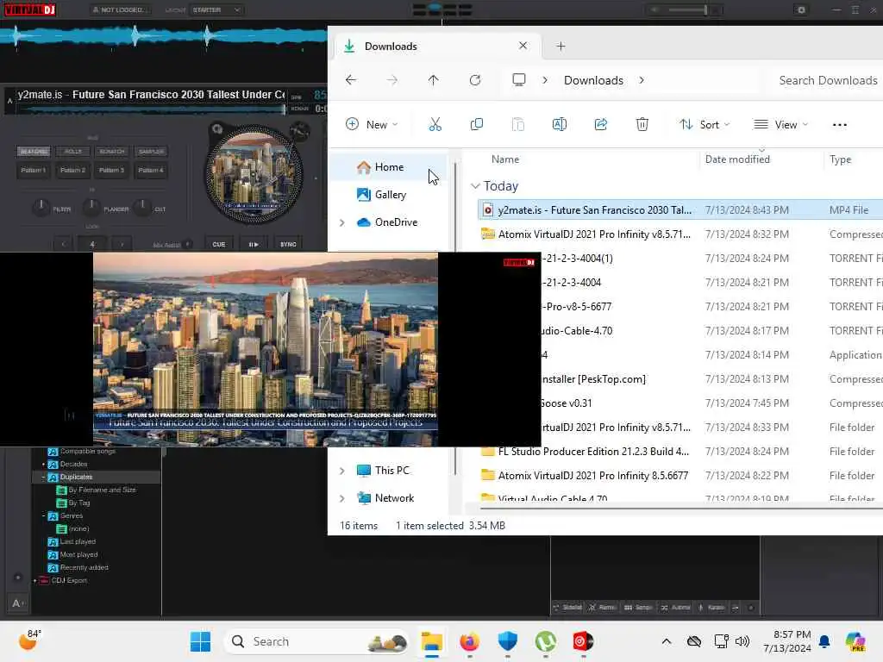Open the New dropdown in File Explorer
The image size is (883, 662).
pyautogui.click(x=372, y=124)
